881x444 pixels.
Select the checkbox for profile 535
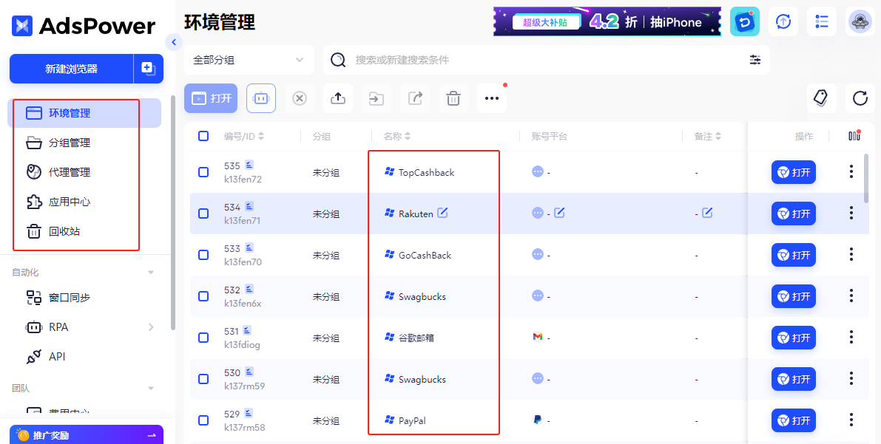[x=203, y=172]
